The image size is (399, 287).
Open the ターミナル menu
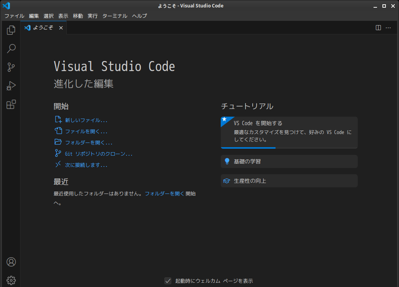coord(115,16)
